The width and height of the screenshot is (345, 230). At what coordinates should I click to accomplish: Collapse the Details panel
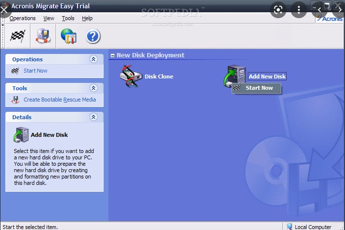(x=94, y=117)
